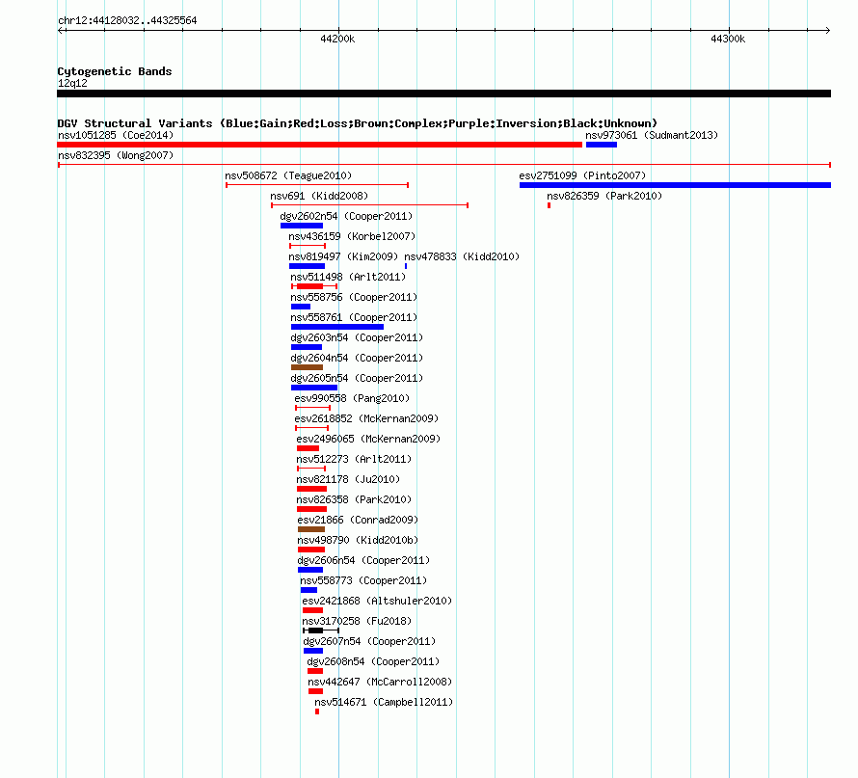Image resolution: width=858 pixels, height=778 pixels.
Task: Click the esv2751099 (Pinto2007) blue bar
Action: coord(675,185)
